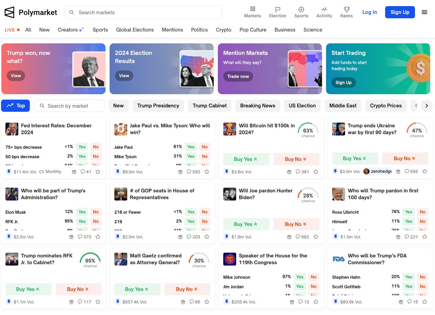
Task: Click pin icon on GOP seats card
Action: coord(118,237)
